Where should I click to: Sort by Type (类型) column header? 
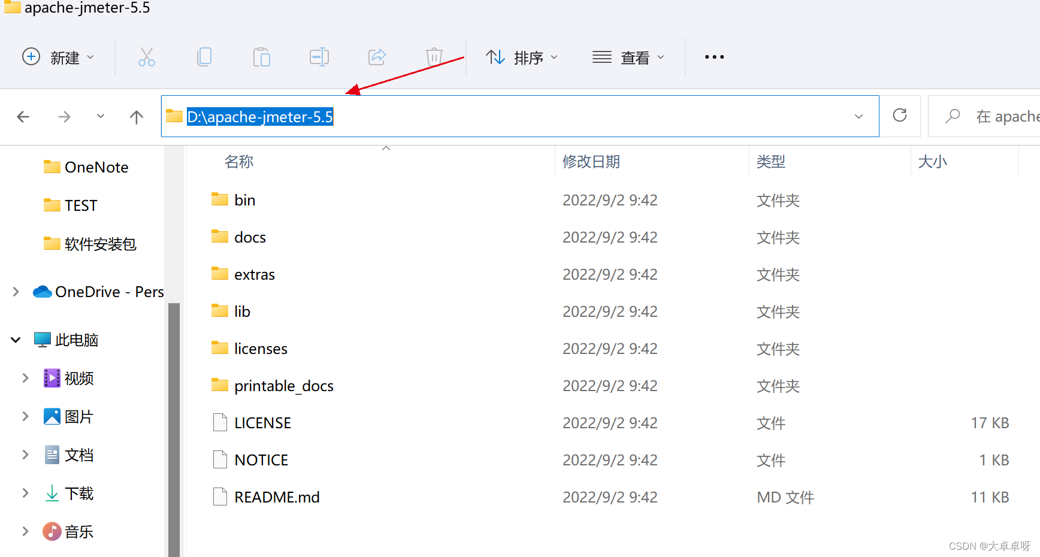tap(770, 162)
